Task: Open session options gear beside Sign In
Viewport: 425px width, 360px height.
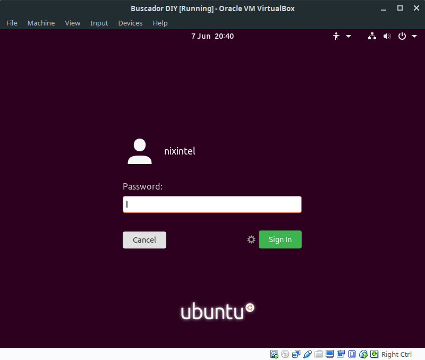Action: tap(251, 239)
